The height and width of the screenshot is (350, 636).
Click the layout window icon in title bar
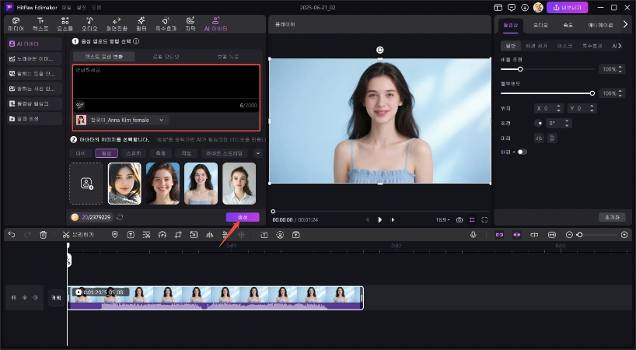(498, 7)
